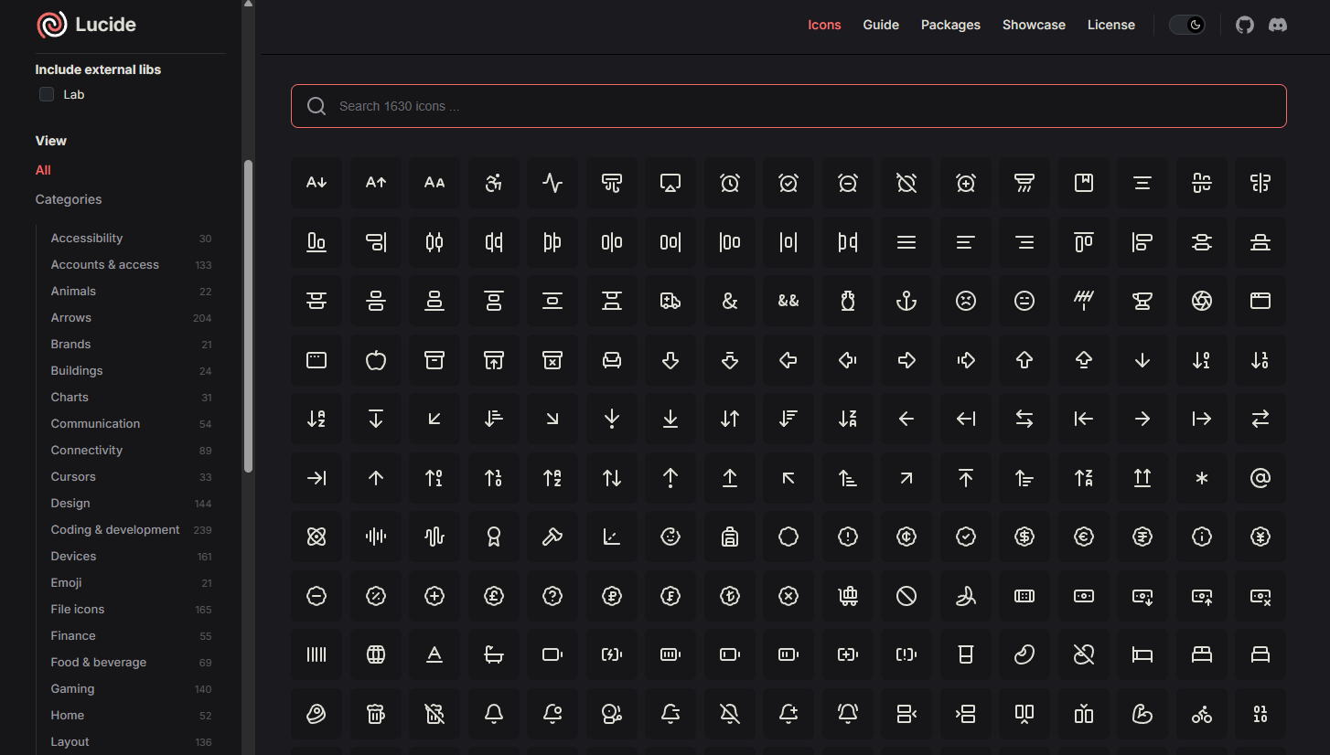This screenshot has width=1330, height=755.
Task: Go to the Packages nav item
Action: tap(950, 25)
